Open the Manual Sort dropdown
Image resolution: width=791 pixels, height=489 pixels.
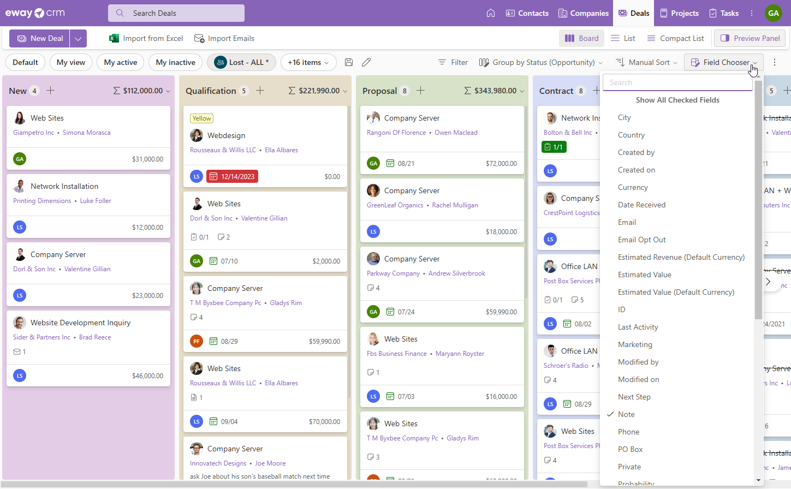tap(646, 62)
